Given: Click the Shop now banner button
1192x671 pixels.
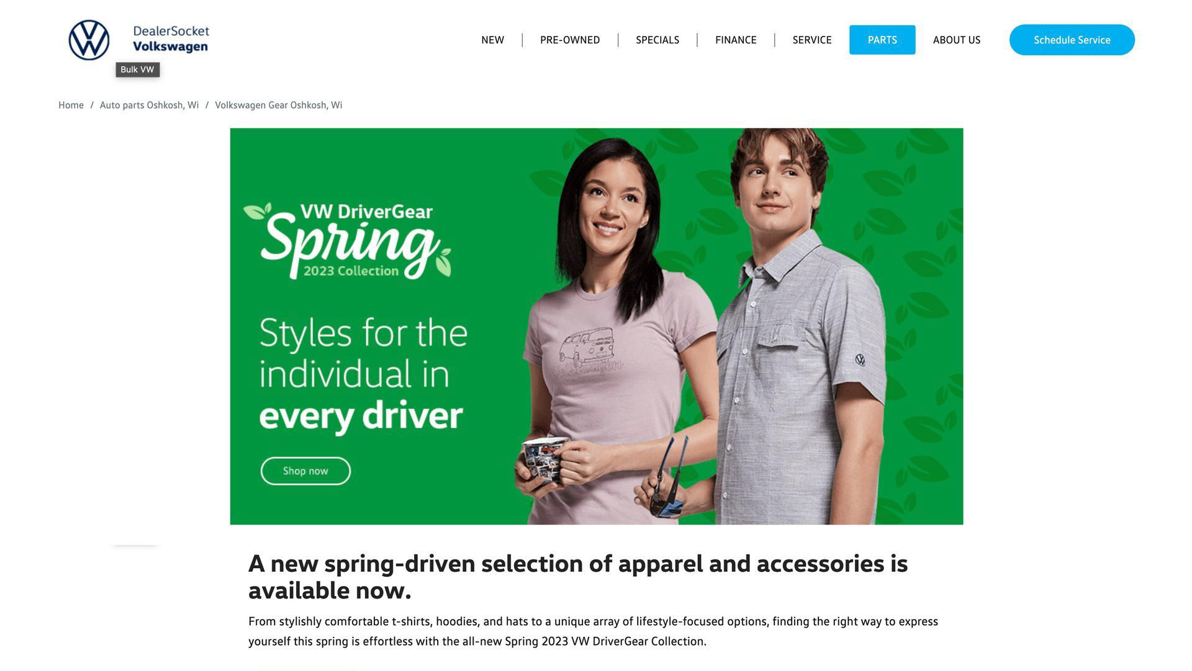Looking at the screenshot, I should point(305,471).
